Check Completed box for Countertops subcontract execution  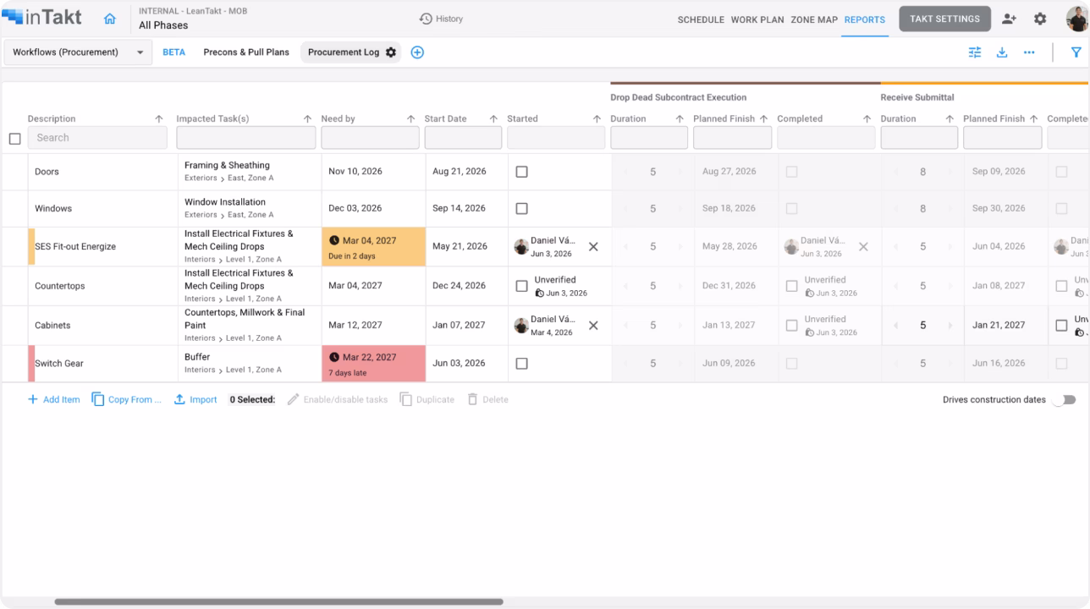coord(791,286)
